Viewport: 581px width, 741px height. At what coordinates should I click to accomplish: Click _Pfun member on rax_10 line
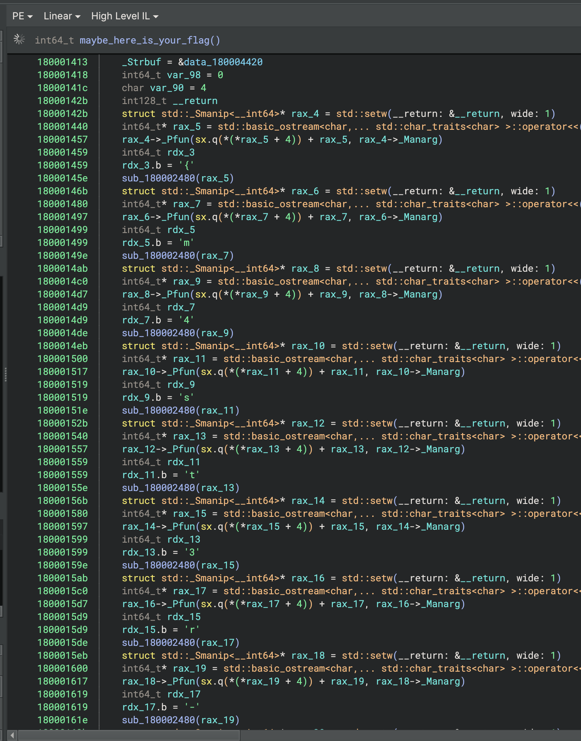click(x=183, y=372)
